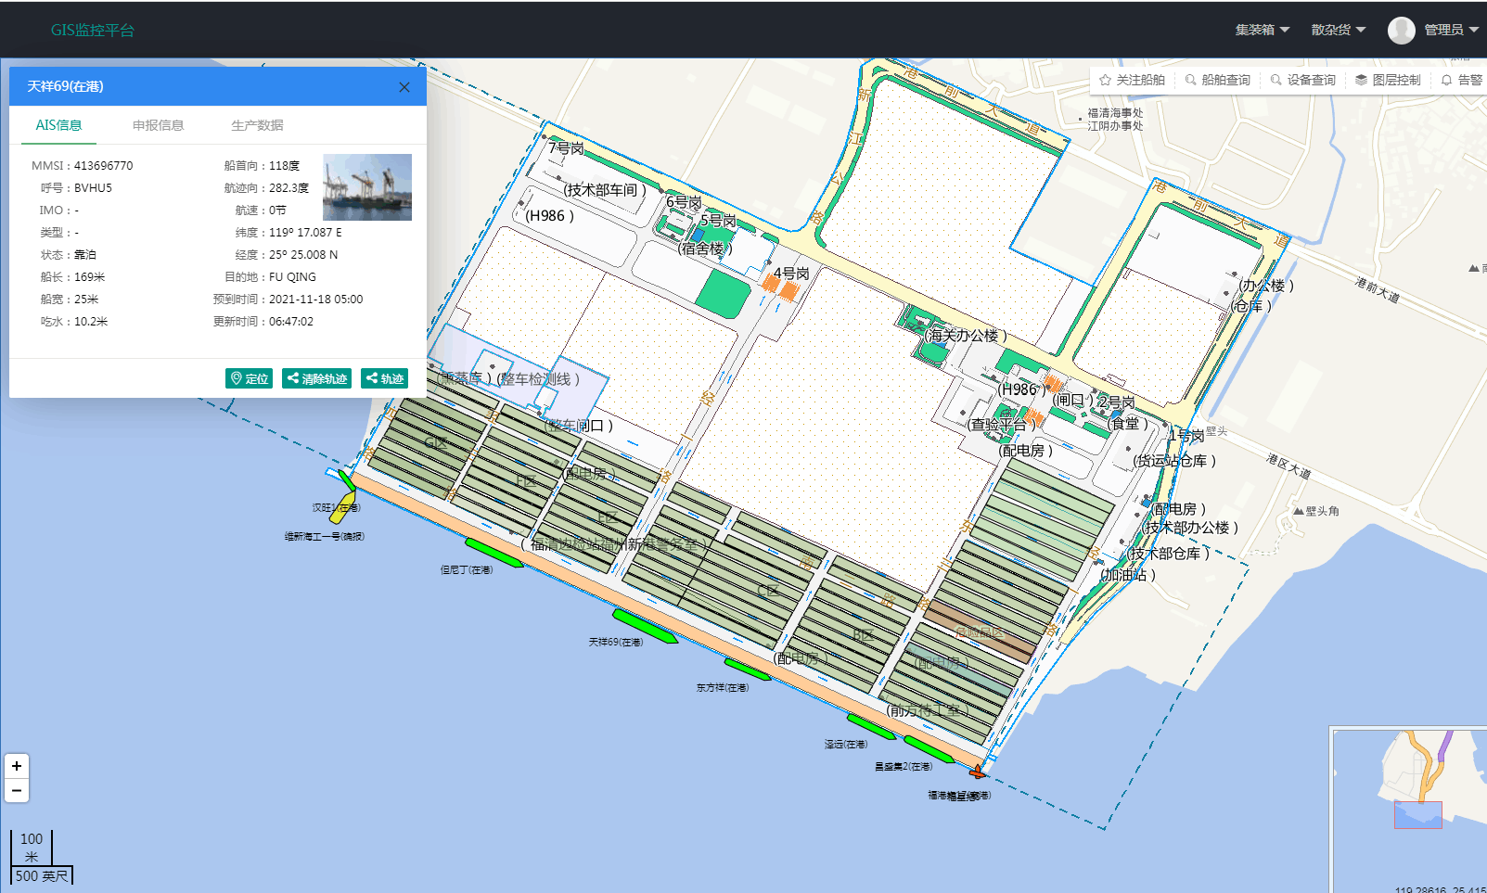Click the 食堂 map label
1487x893 pixels.
(1129, 424)
